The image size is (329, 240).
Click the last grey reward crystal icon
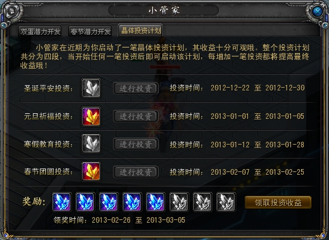click(x=226, y=202)
